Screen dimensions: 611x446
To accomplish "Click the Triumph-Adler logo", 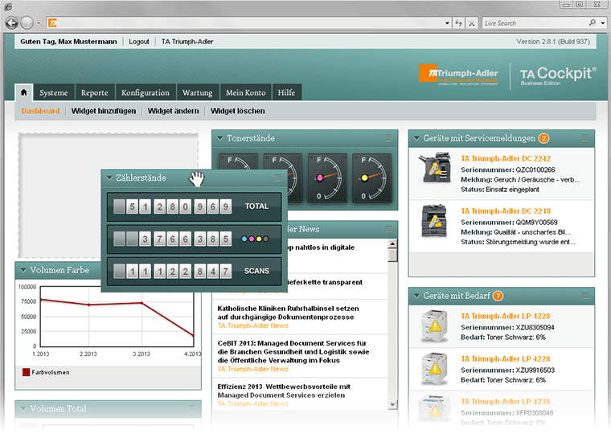I will coord(458,74).
